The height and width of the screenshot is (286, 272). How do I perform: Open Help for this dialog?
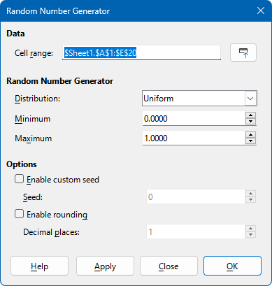tap(39, 266)
